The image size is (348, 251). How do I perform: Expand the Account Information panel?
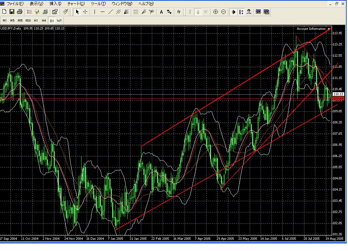tap(328, 29)
